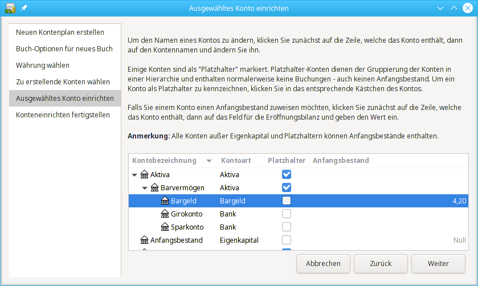Viewport: 478px width, 286px height.
Task: Toggle Platzhalter checkbox for Sparkonto
Action: pyautogui.click(x=287, y=227)
